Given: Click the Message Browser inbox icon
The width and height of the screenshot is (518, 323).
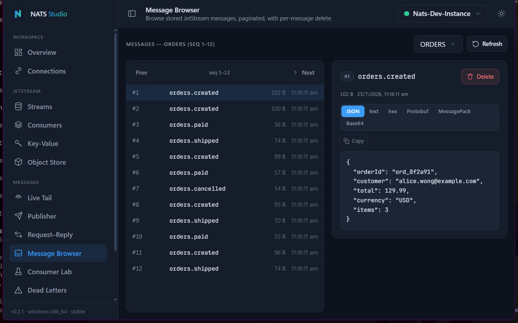Looking at the screenshot, I should (18, 253).
